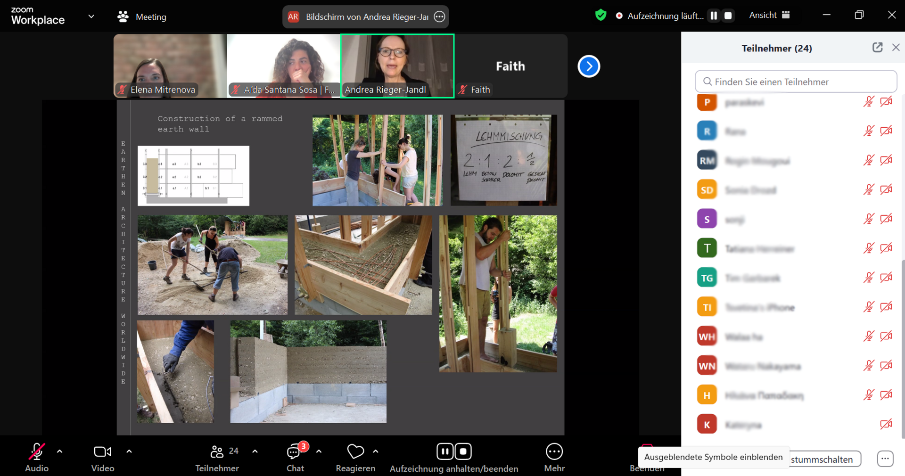The height and width of the screenshot is (476, 905).
Task: Open the Meeting tab
Action: [142, 17]
